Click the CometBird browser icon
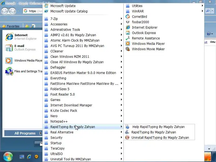 pos(128,16)
